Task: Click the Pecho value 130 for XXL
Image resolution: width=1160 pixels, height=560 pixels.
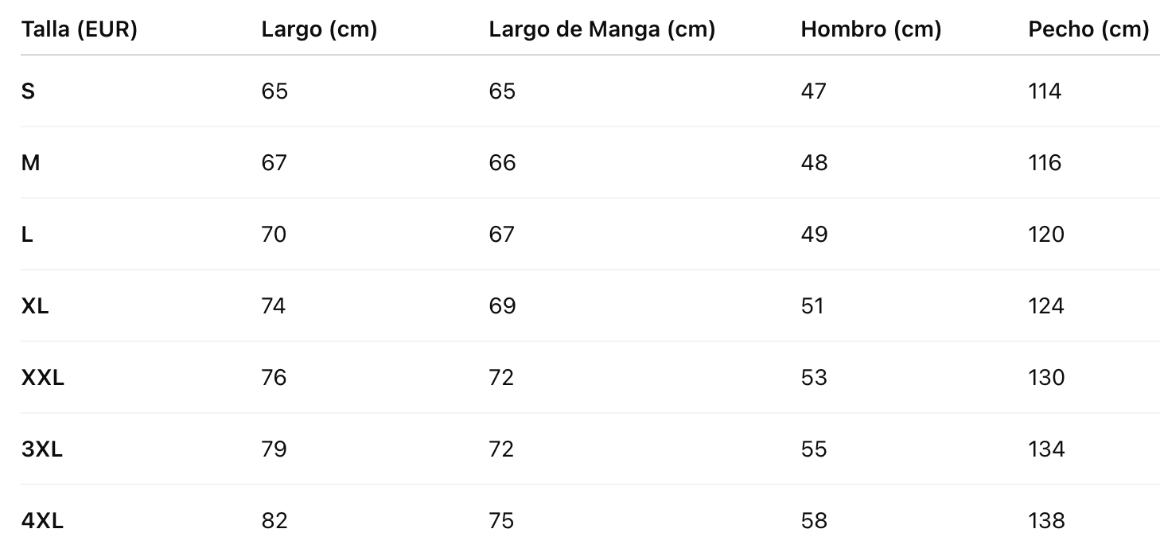Action: pos(1046,378)
